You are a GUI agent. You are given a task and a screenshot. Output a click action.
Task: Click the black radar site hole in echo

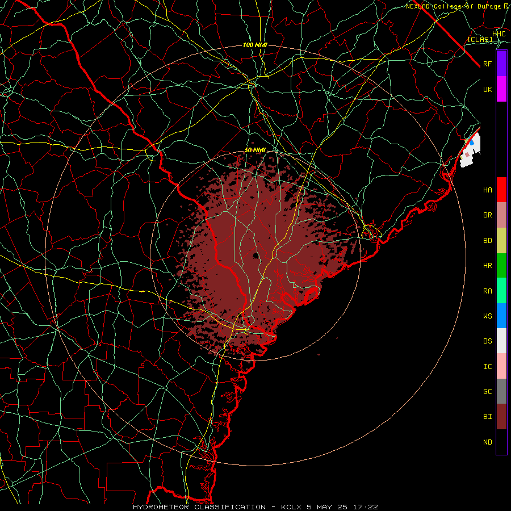point(256,255)
